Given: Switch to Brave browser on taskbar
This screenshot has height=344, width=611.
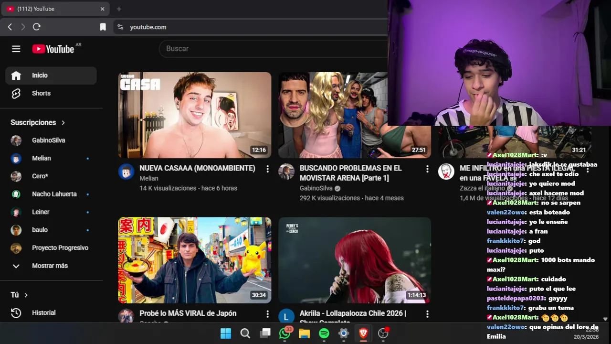Looking at the screenshot, I should 363,333.
